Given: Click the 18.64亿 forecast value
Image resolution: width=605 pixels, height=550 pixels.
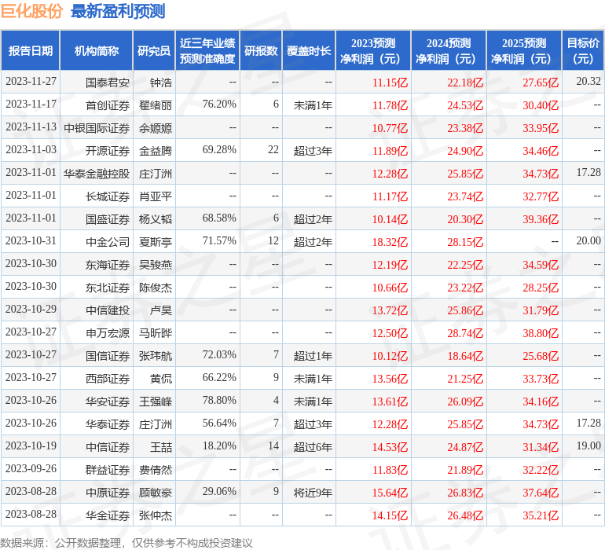Looking at the screenshot, I should (465, 356).
